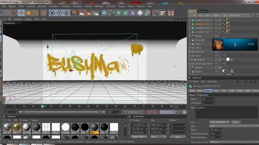Click frame 50 on timeline ruler
Viewport: 259px width, 145px height.
pyautogui.click(x=98, y=106)
